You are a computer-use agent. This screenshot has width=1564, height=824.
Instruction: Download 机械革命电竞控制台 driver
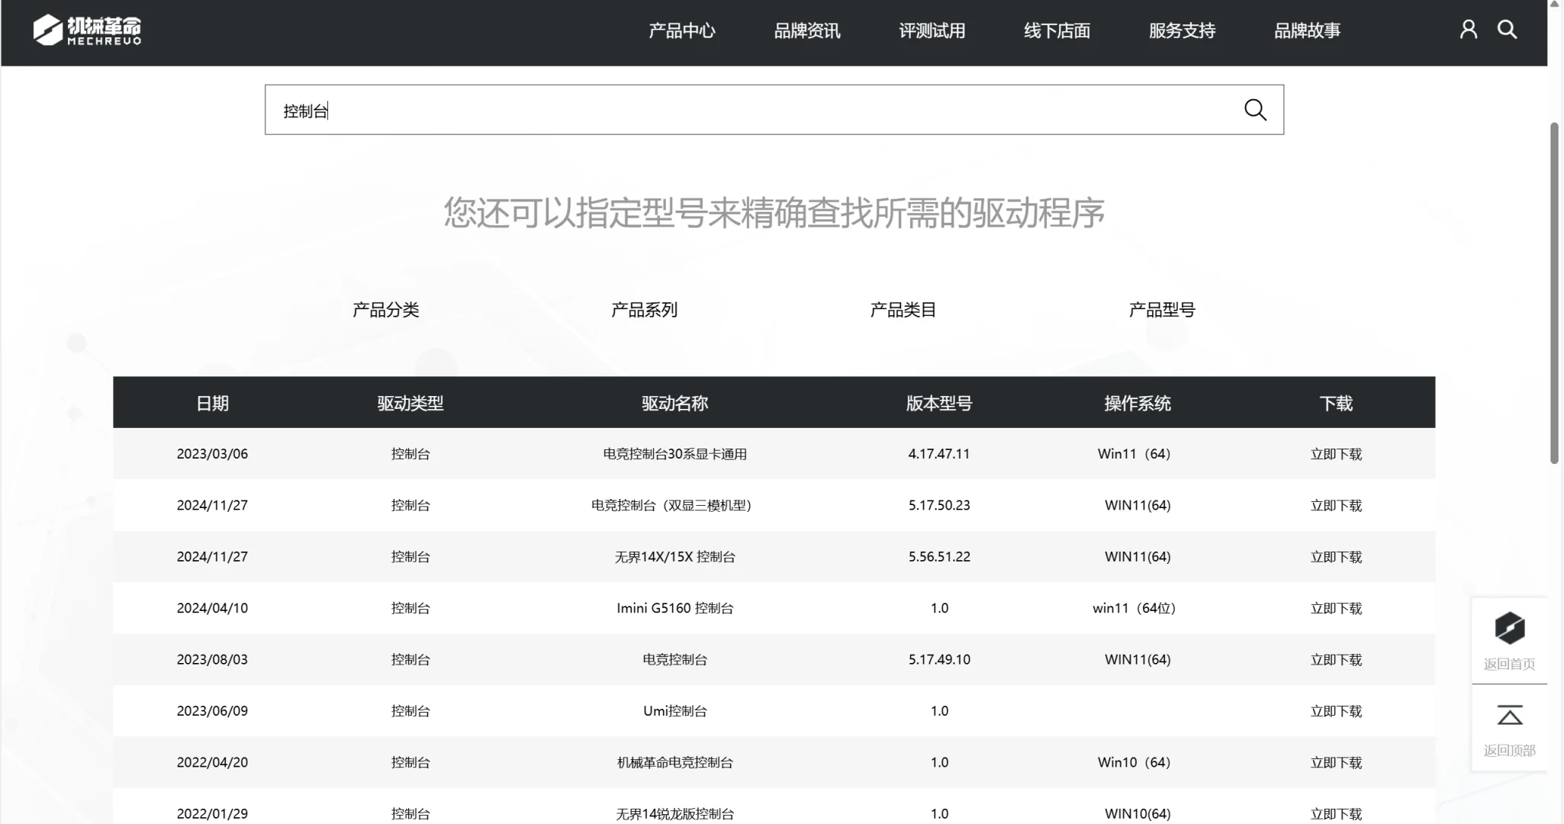click(1336, 762)
